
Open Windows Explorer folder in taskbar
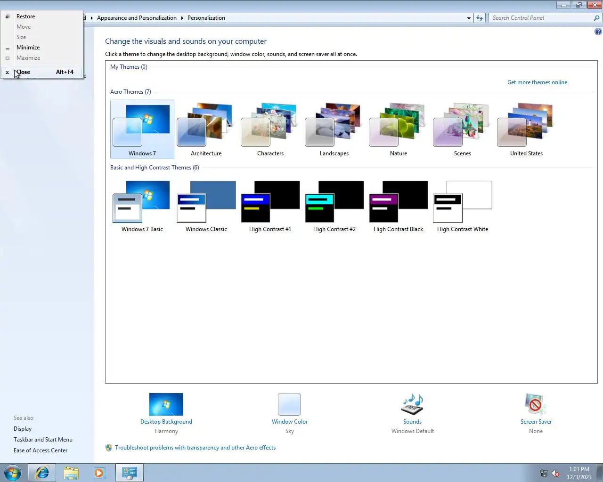(71, 473)
